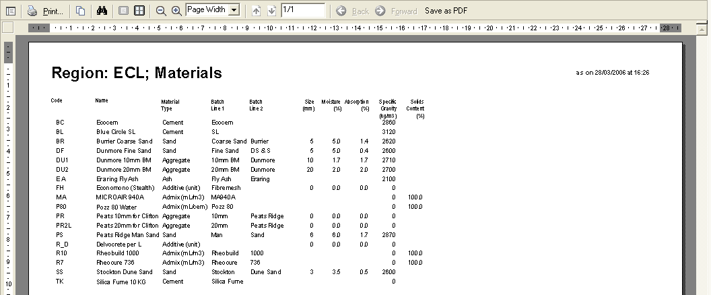Viewport: 711px width, 295px height.
Task: Click the Forward navigation button
Action: click(396, 11)
